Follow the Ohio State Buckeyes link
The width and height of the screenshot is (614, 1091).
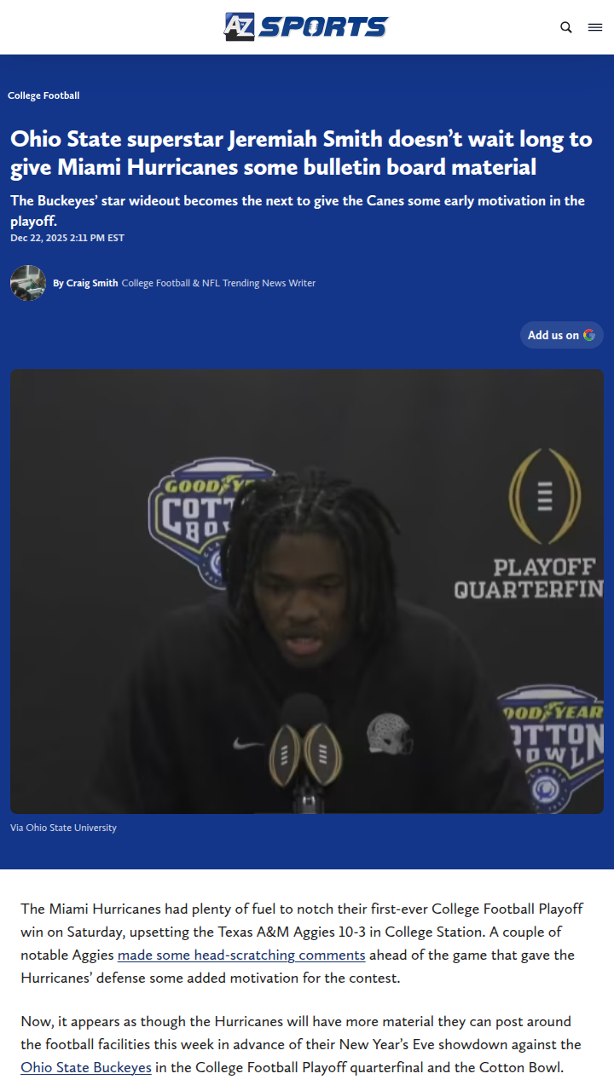click(x=86, y=1066)
